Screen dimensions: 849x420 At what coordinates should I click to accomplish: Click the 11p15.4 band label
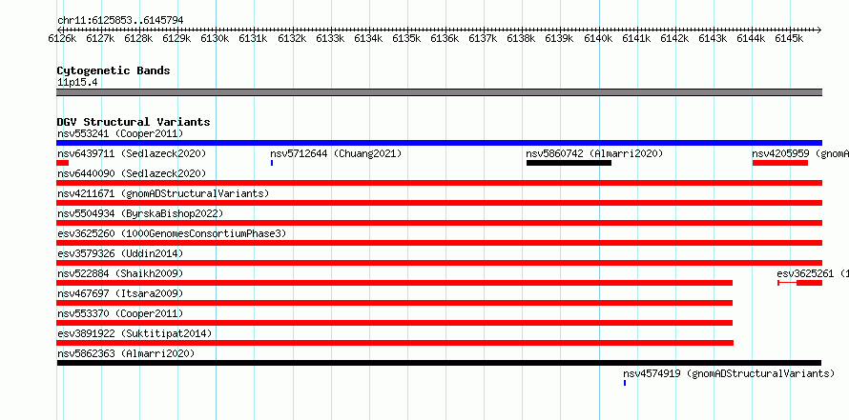[77, 83]
